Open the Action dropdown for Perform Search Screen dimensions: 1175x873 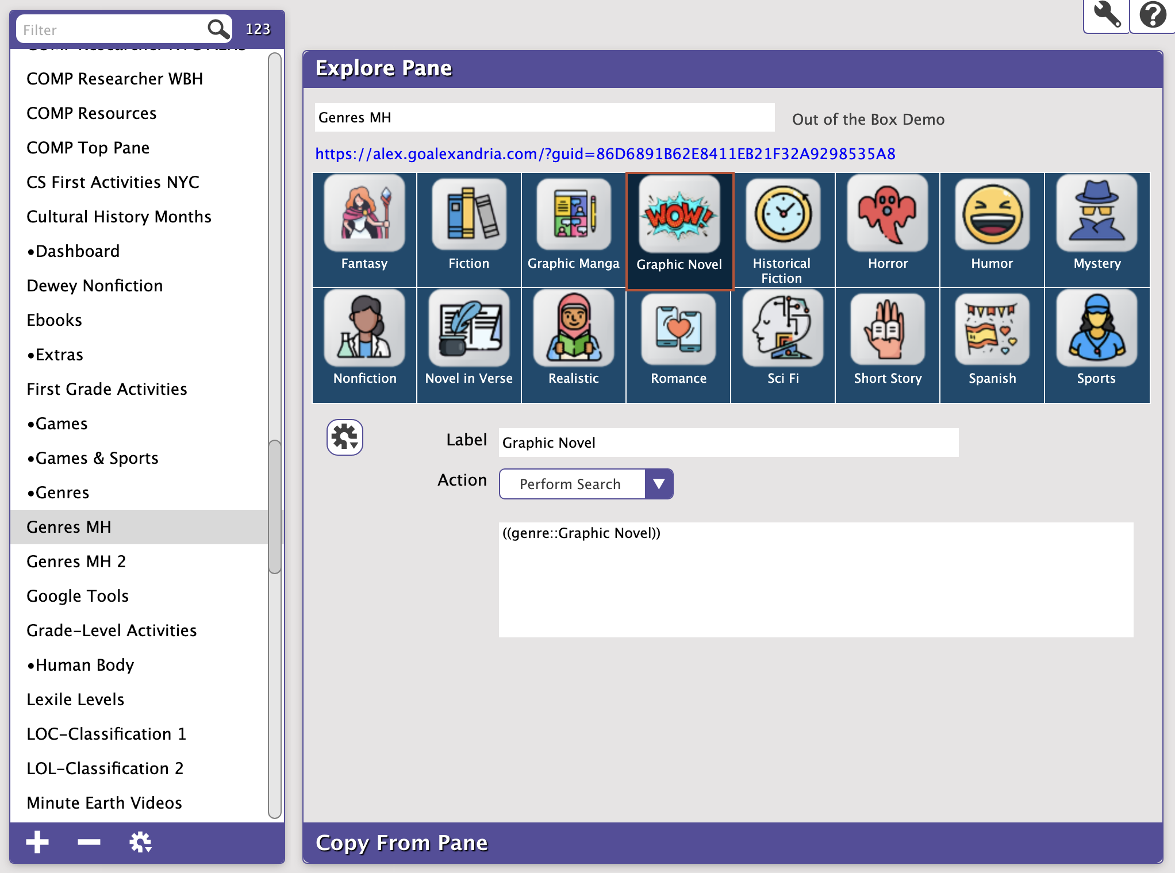[x=659, y=484]
